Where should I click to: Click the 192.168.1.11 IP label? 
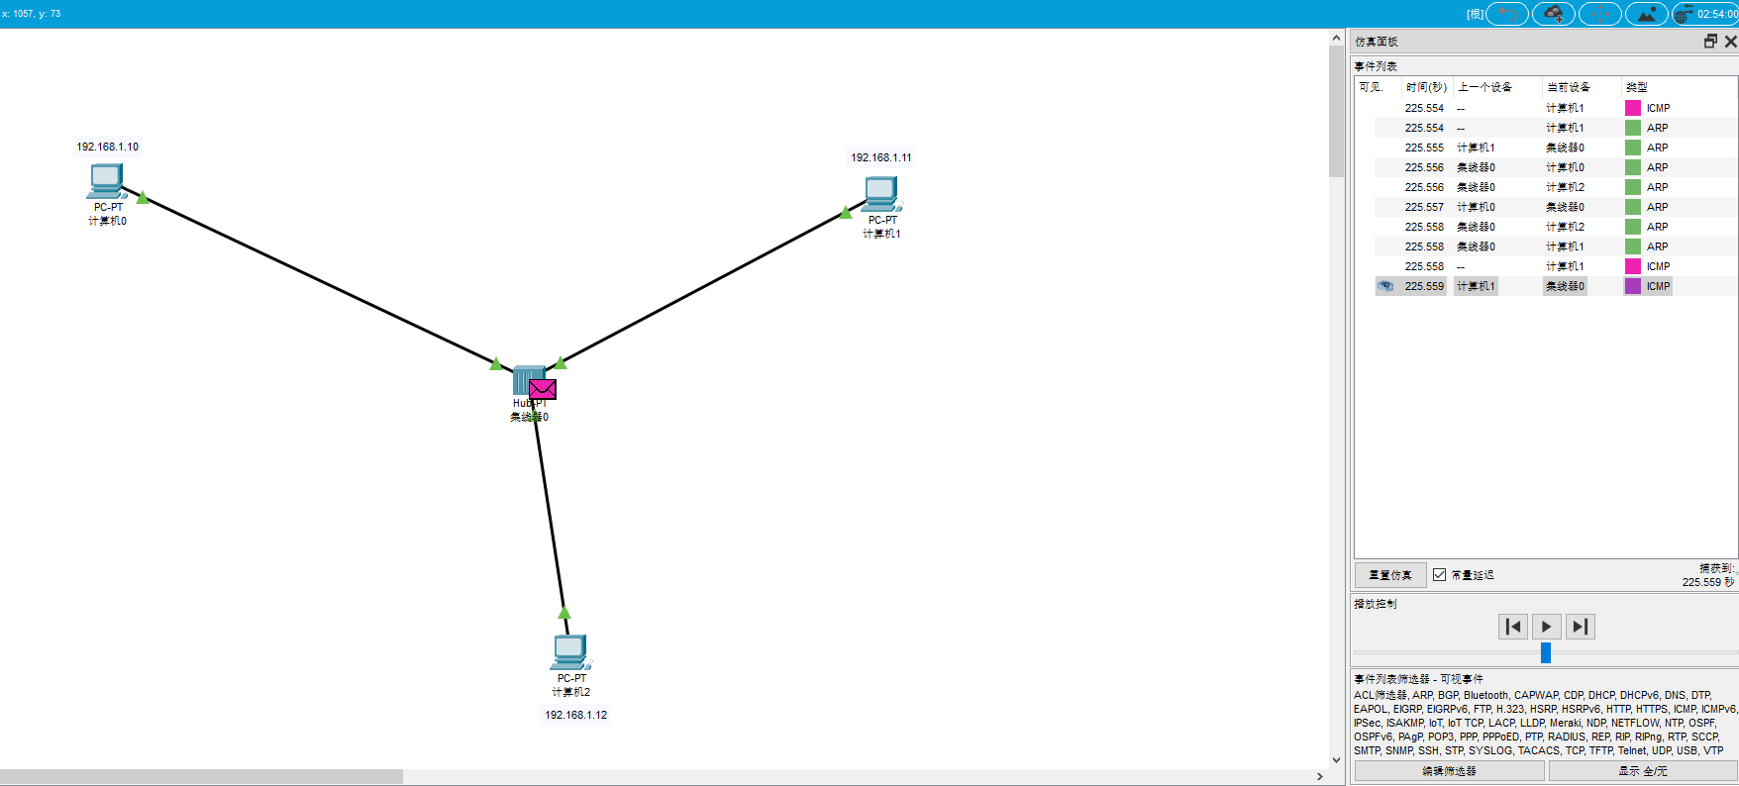pos(881,157)
